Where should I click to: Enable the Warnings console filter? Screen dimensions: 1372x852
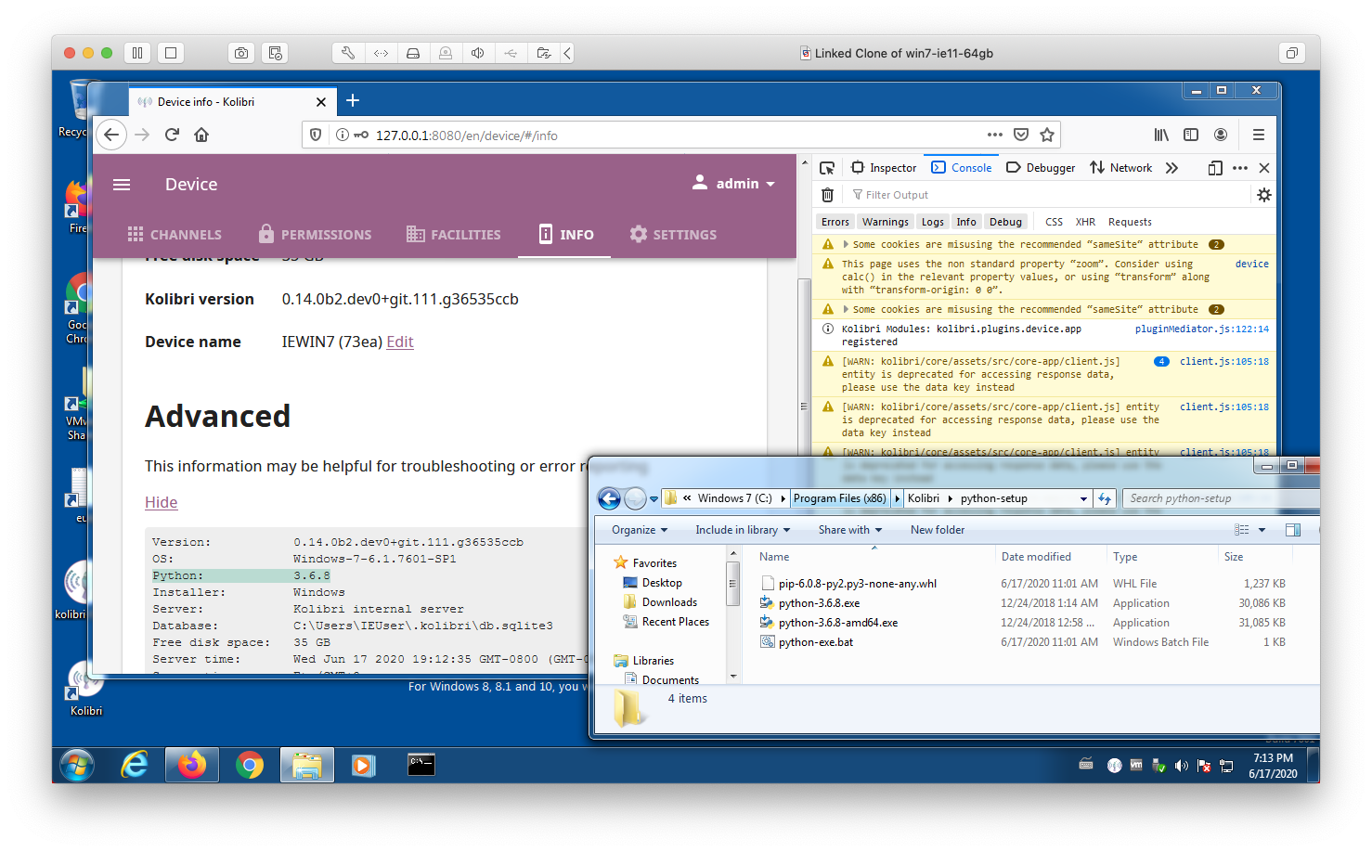[x=885, y=221]
